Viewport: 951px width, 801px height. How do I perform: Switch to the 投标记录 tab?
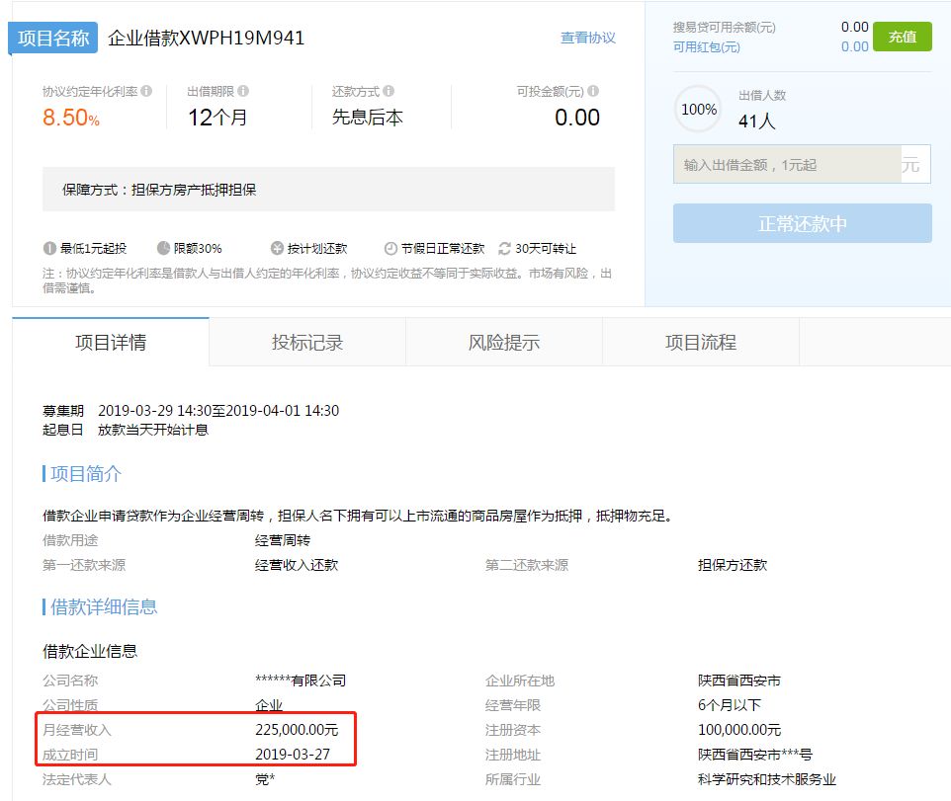306,343
